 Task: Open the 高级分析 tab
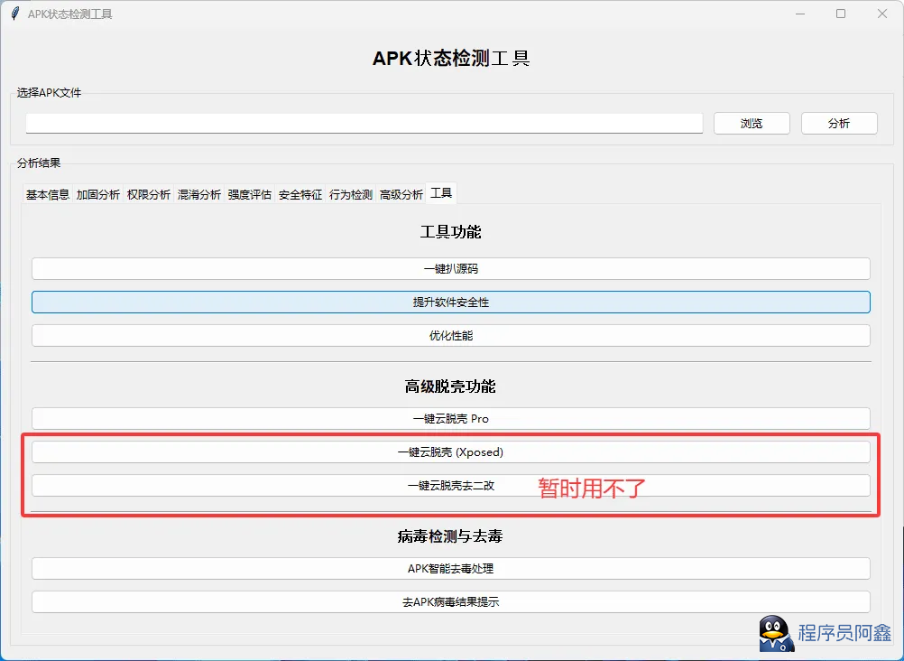(x=401, y=194)
